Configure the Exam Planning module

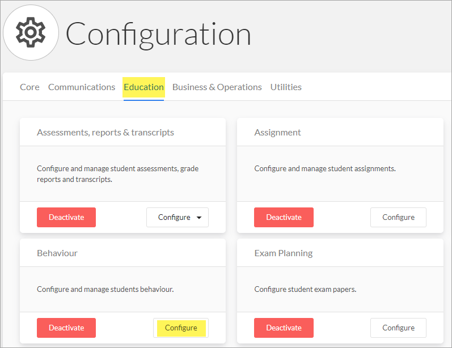click(398, 328)
